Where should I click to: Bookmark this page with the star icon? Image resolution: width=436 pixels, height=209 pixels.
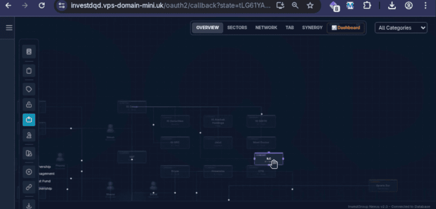[x=310, y=6]
